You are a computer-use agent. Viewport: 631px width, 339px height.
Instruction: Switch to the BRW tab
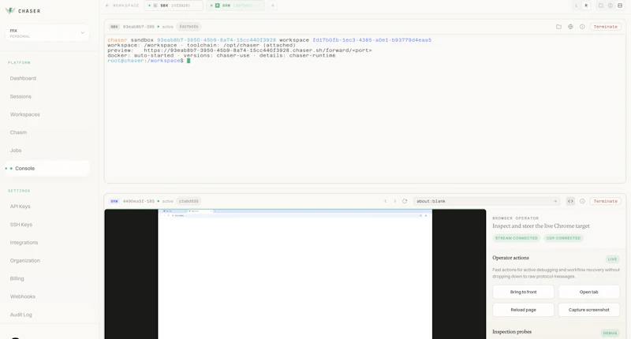pyautogui.click(x=235, y=6)
